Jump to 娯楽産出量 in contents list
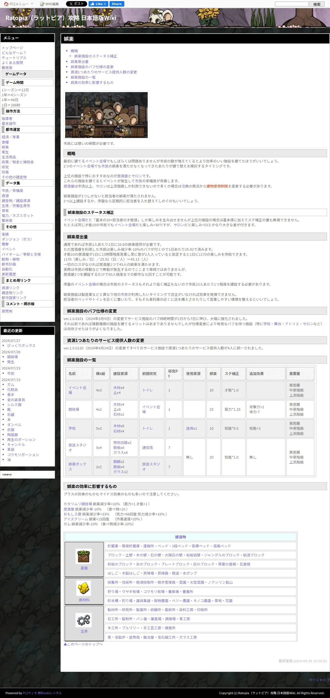The image size is (330, 698). (x=79, y=62)
